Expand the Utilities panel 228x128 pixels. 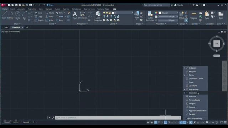pyautogui.click(x=196, y=24)
